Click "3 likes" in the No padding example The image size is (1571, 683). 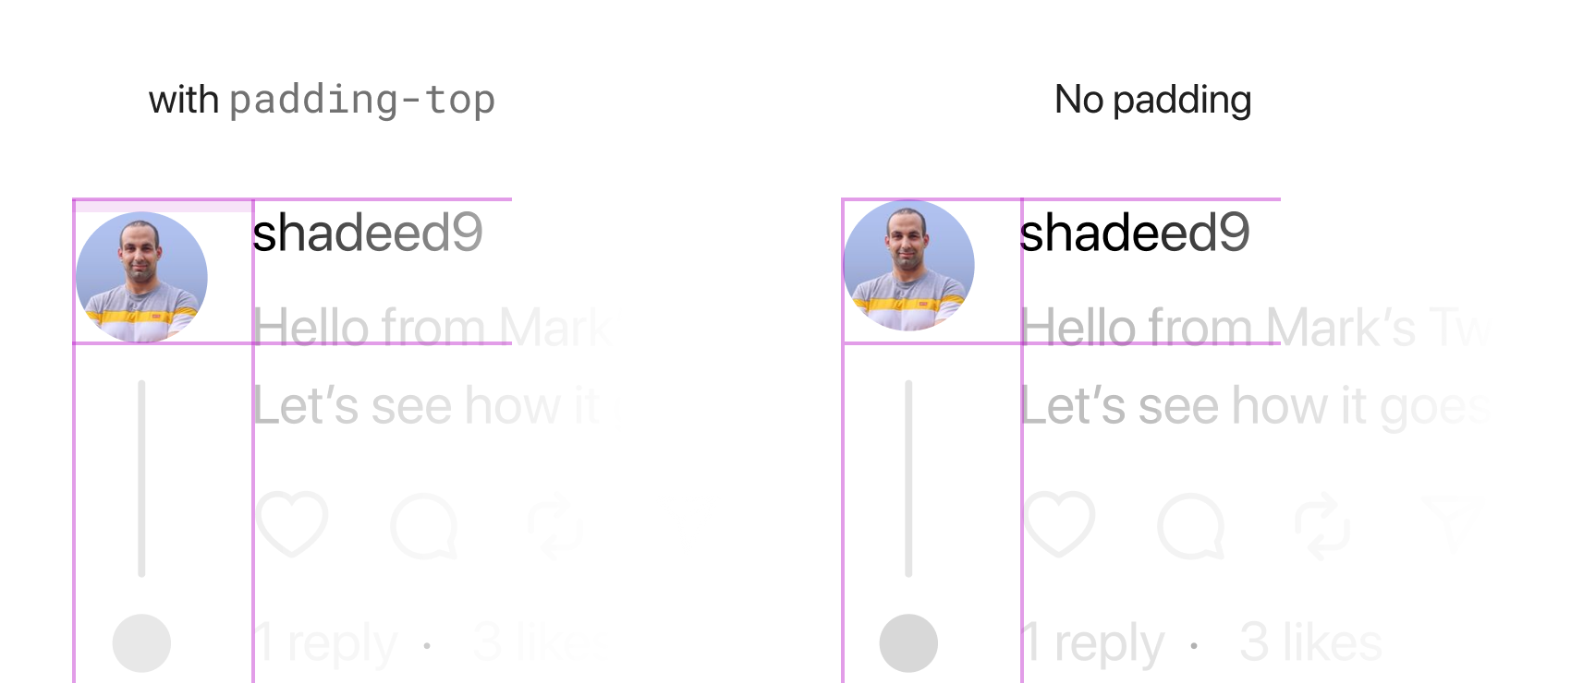1310,642
